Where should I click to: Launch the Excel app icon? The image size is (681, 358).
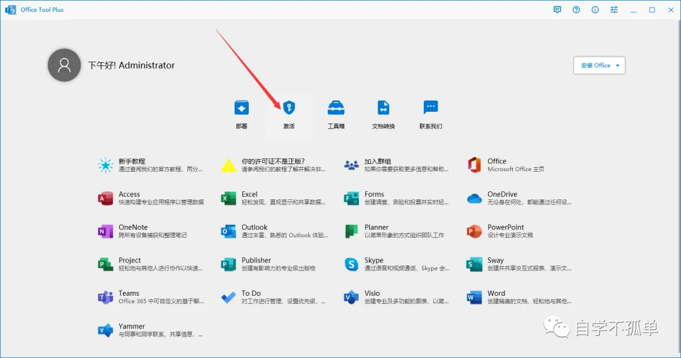tap(228, 198)
